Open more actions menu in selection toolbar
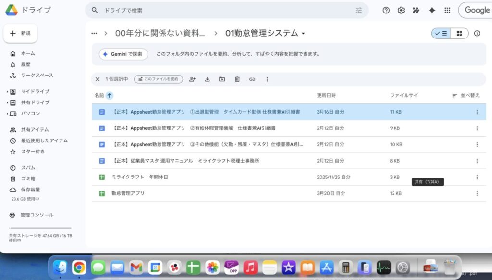492x280 pixels. click(267, 79)
